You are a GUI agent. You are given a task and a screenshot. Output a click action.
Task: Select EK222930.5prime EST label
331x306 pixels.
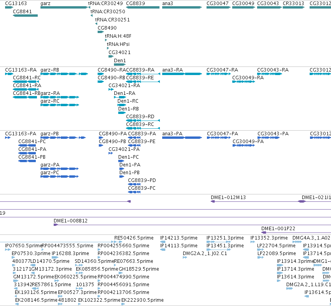pos(142,300)
